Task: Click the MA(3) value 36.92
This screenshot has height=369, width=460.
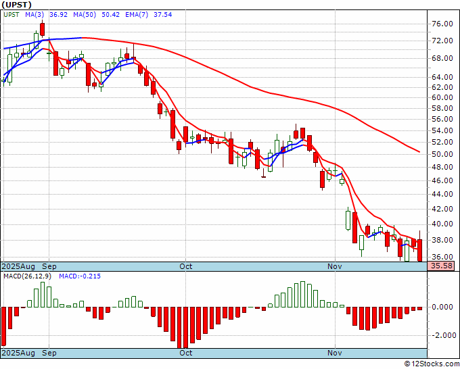Action: click(x=58, y=15)
